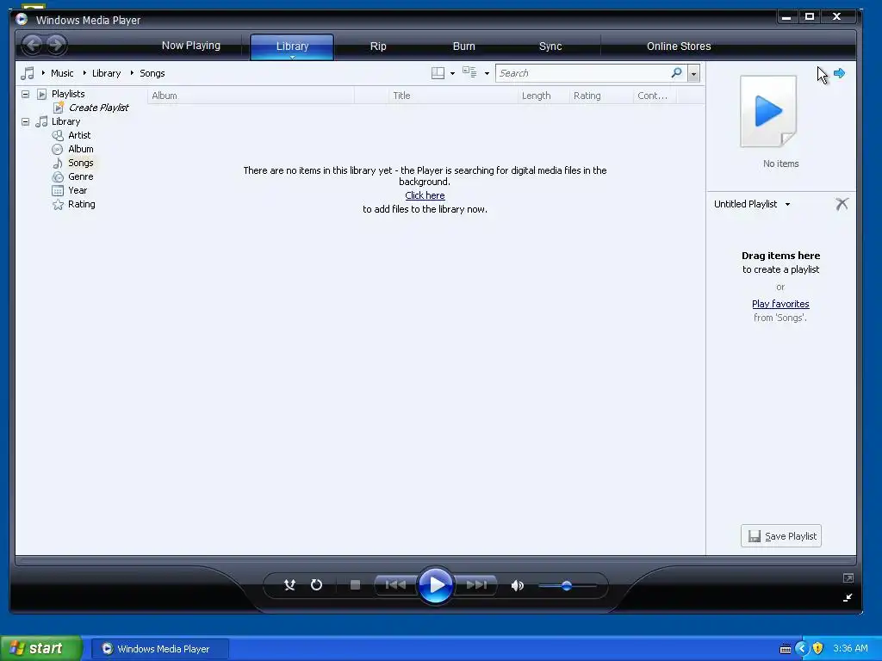This screenshot has height=661, width=882.
Task: Expand the Songs breadcrumb arrow
Action: click(x=132, y=73)
